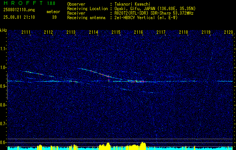Click the 2120 time axis marker
This screenshot has width=236, height=150.
click(228, 32)
